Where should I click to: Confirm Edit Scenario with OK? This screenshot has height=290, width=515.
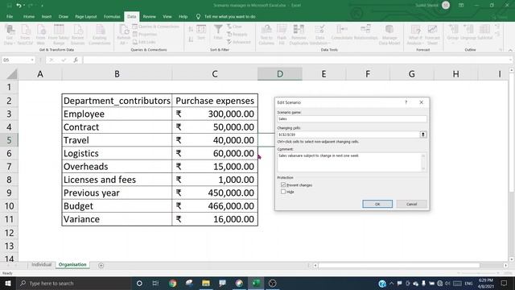point(377,204)
